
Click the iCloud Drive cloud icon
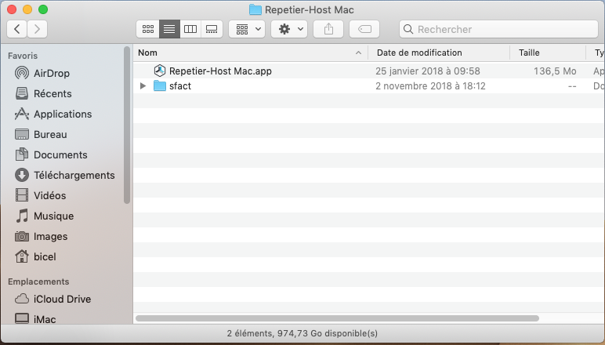click(22, 299)
